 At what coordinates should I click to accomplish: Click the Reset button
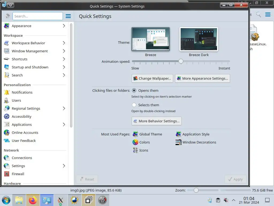(x=87, y=179)
